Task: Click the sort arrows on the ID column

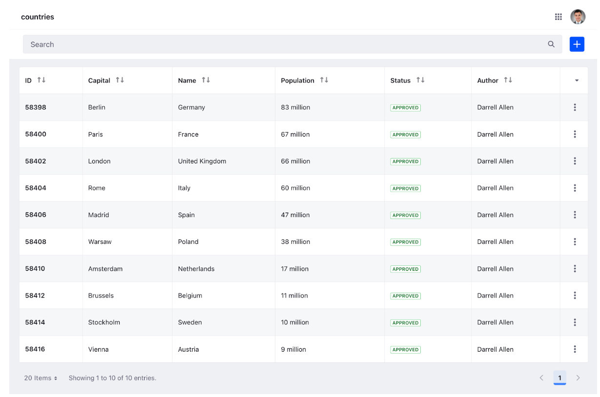Action: (x=41, y=80)
